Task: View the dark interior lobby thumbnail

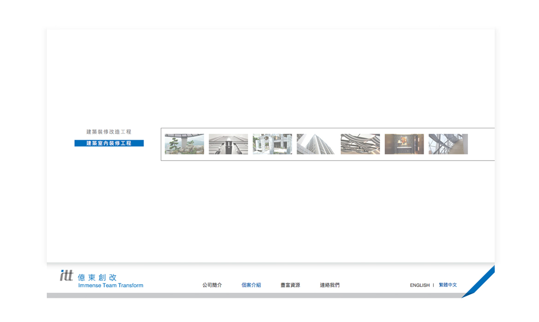Action: (x=404, y=144)
